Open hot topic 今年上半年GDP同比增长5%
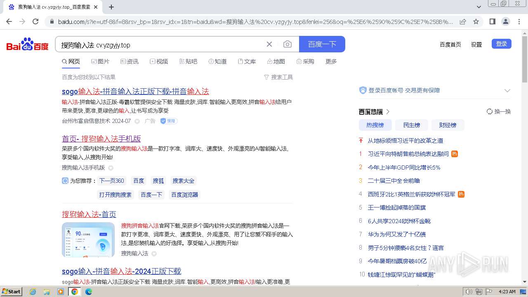The image size is (528, 297). (x=404, y=167)
